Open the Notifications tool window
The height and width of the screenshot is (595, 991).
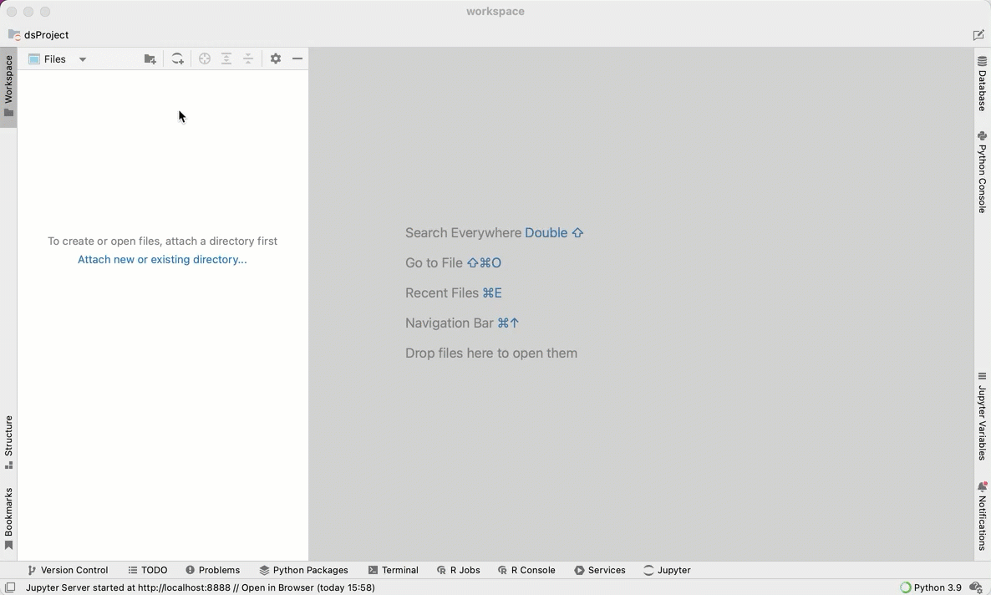point(982,516)
